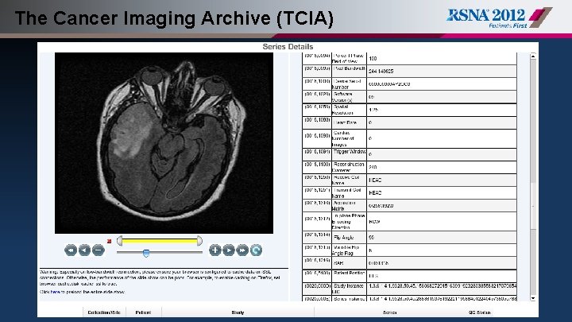
Task: Select the Trigger Window row label
Action: pos(349,152)
